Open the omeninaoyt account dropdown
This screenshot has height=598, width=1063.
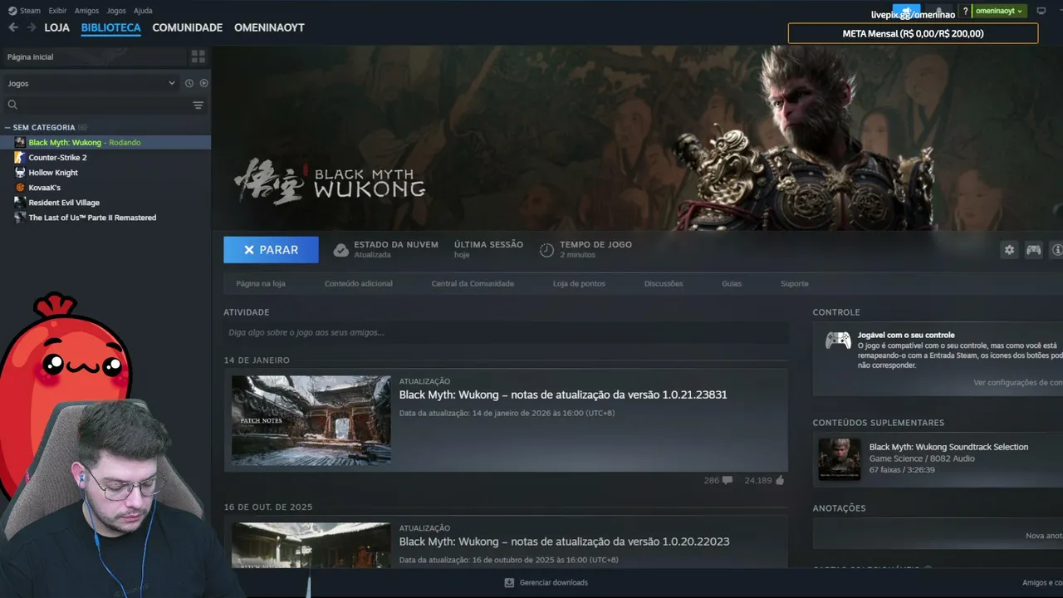1000,11
